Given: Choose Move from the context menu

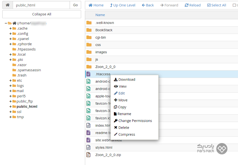Looking at the screenshot, I should coord(121,100).
